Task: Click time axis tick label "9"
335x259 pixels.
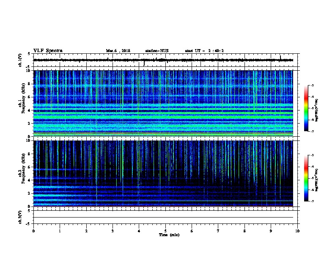Action: coord(271,231)
